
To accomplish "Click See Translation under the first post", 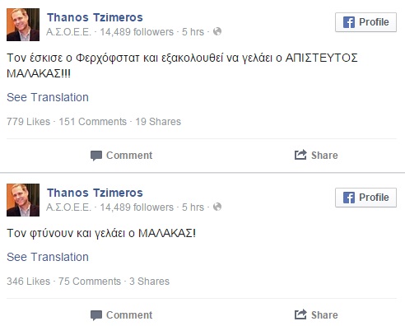I will point(48,97).
